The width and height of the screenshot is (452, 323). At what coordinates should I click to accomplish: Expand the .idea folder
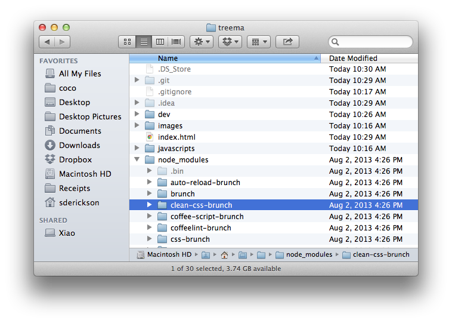[137, 103]
